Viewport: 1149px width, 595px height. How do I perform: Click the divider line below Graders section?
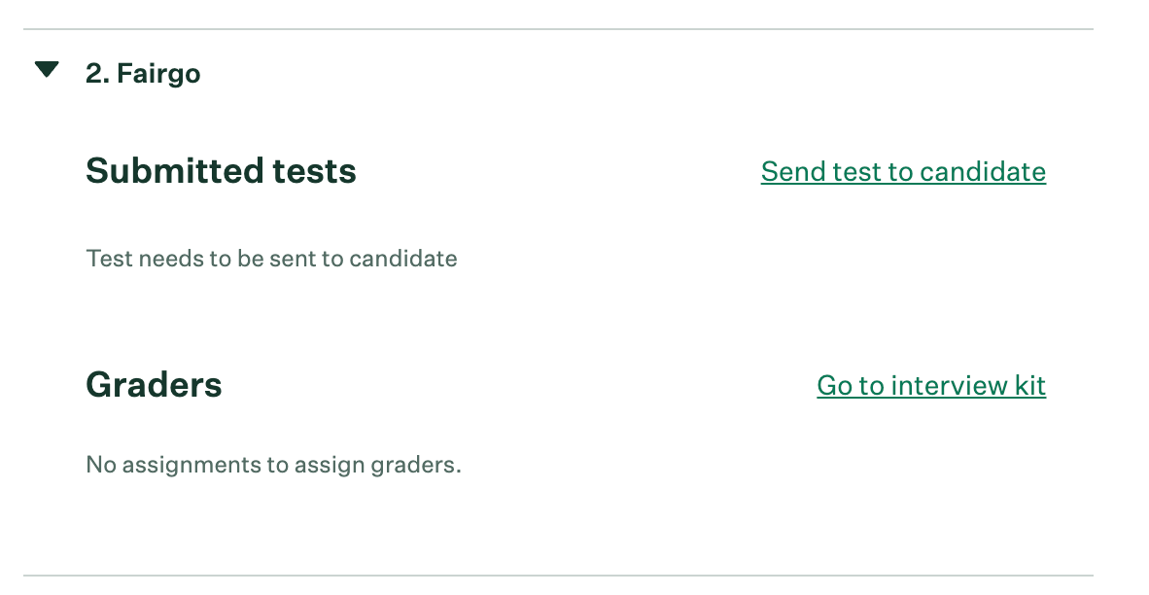558,576
